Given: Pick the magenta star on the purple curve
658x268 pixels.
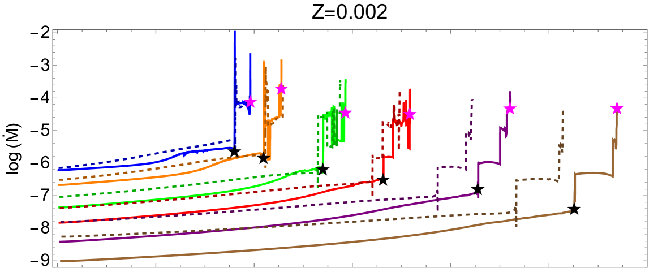Looking at the screenshot, I should coord(510,108).
